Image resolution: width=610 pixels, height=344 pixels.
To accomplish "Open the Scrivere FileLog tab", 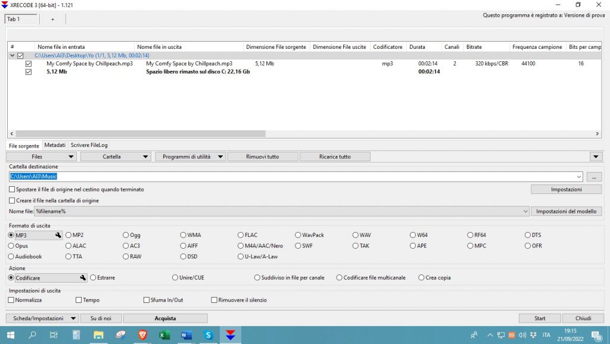I will tap(89, 145).
